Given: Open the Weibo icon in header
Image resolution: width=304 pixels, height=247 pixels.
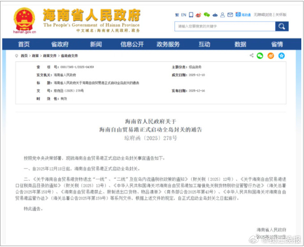Looking at the screenshot, I should (198, 15).
